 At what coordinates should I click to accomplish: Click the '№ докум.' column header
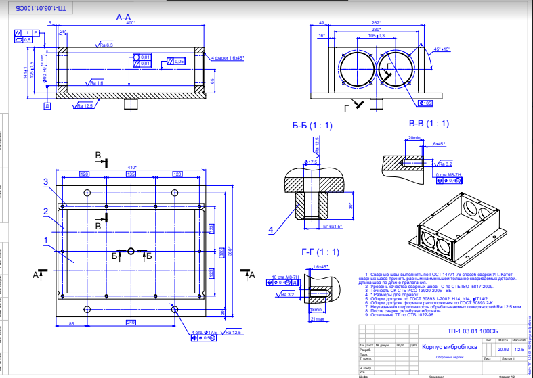click(383, 345)
